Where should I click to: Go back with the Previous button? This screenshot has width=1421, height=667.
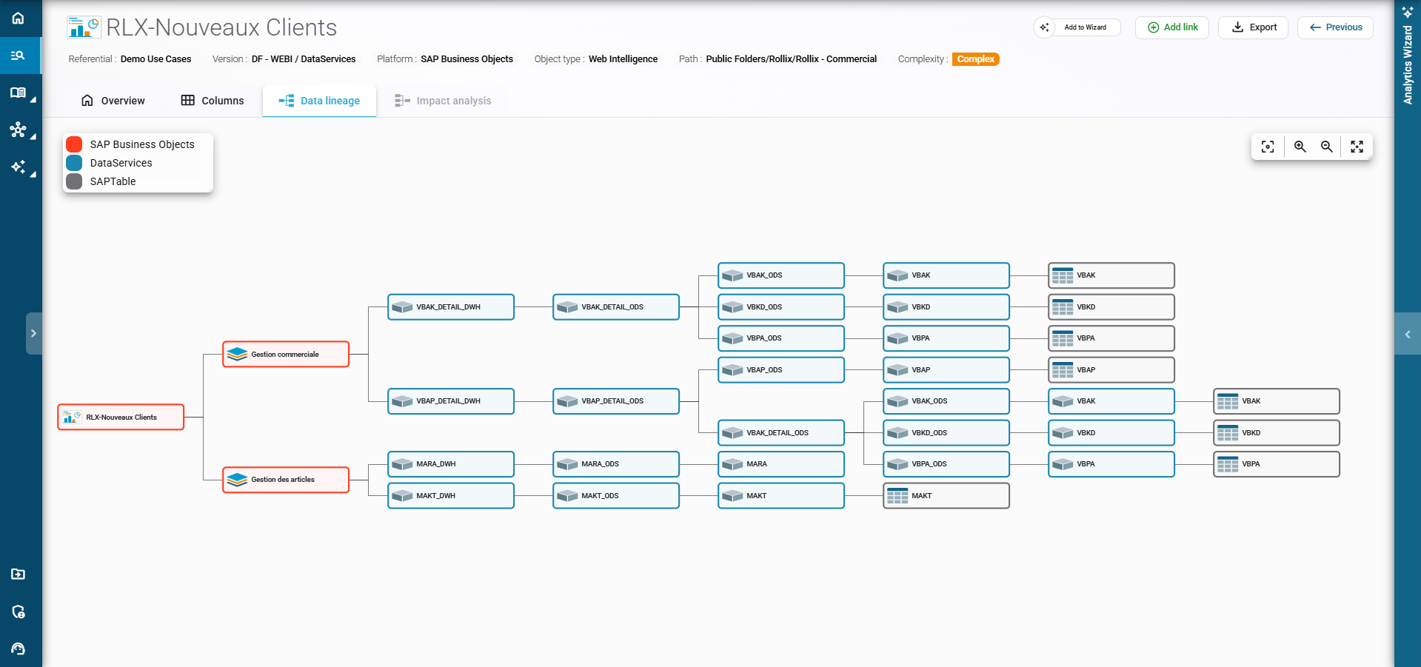coord(1335,27)
